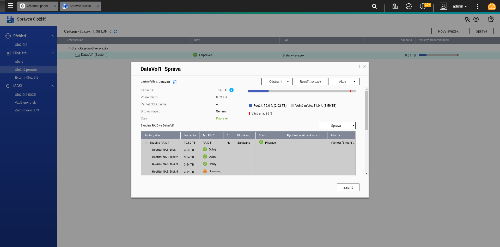Select Disky in the sidebar
The image size is (500, 247).
tap(19, 62)
